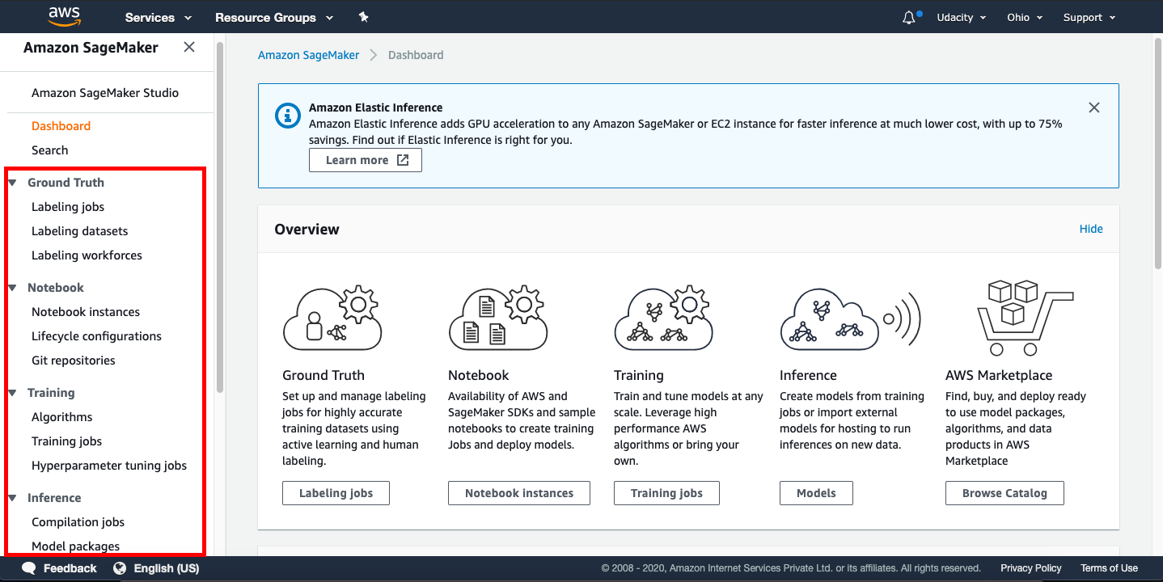Click the Inference cloud illustration icon
Viewport: 1163px width, 582px height.
[x=849, y=318]
